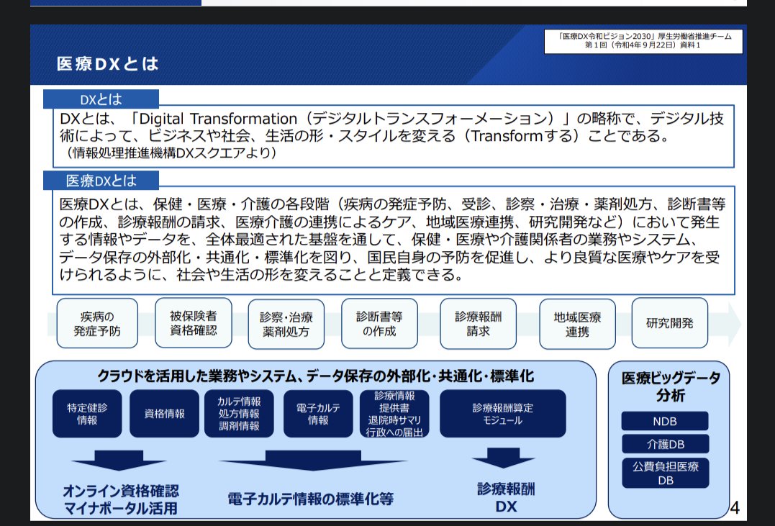This screenshot has height=526, width=775.
Task: Select the 診療情報提供書 退院時サマリ box
Action: tap(394, 414)
